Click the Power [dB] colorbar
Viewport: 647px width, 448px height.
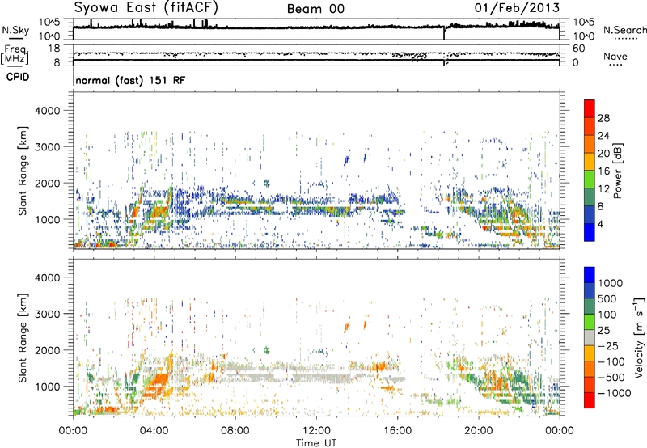pyautogui.click(x=590, y=171)
